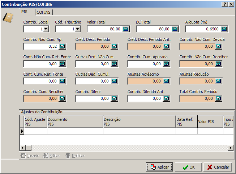Image resolution: width=236 pixels, height=174 pixels.
Task: Confirm with the OK button
Action: click(x=188, y=167)
